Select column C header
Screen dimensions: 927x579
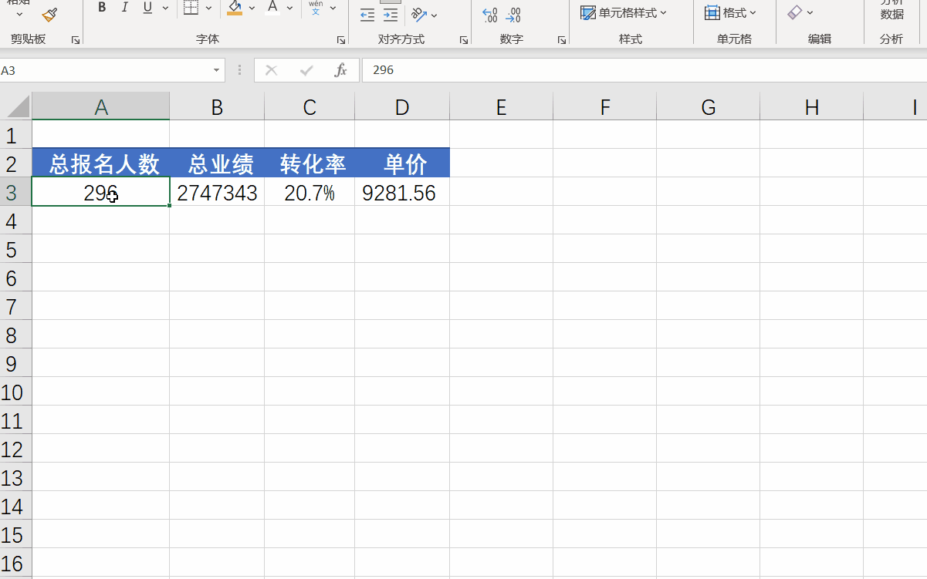[310, 107]
